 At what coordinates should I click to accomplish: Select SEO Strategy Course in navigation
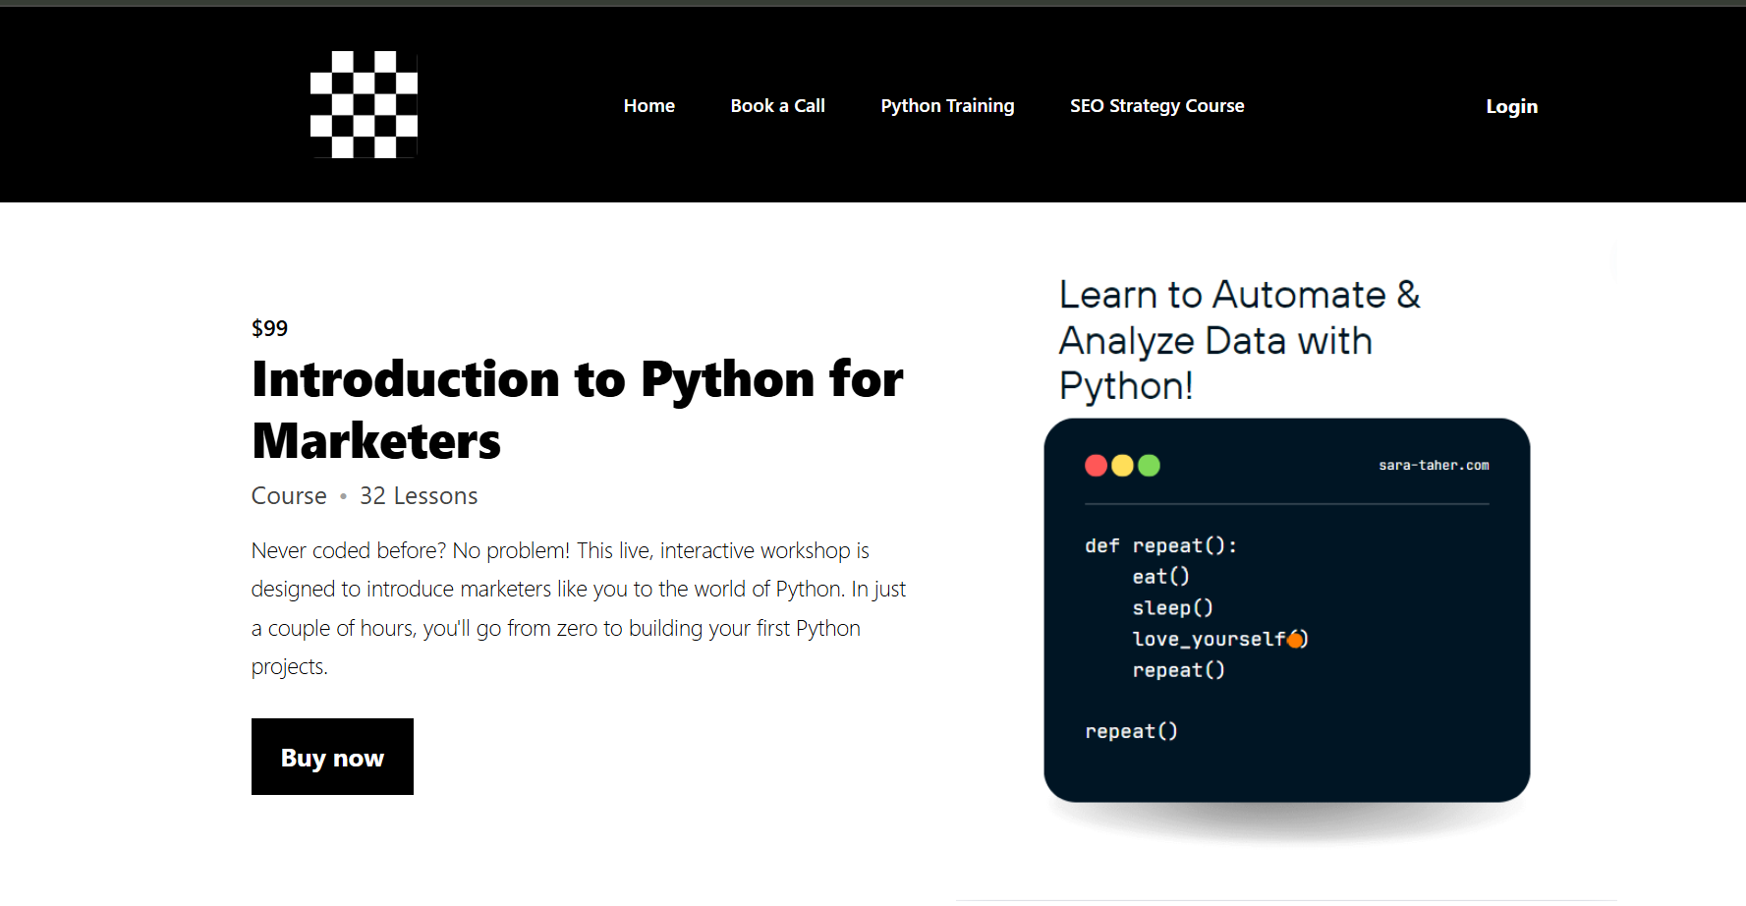point(1156,106)
